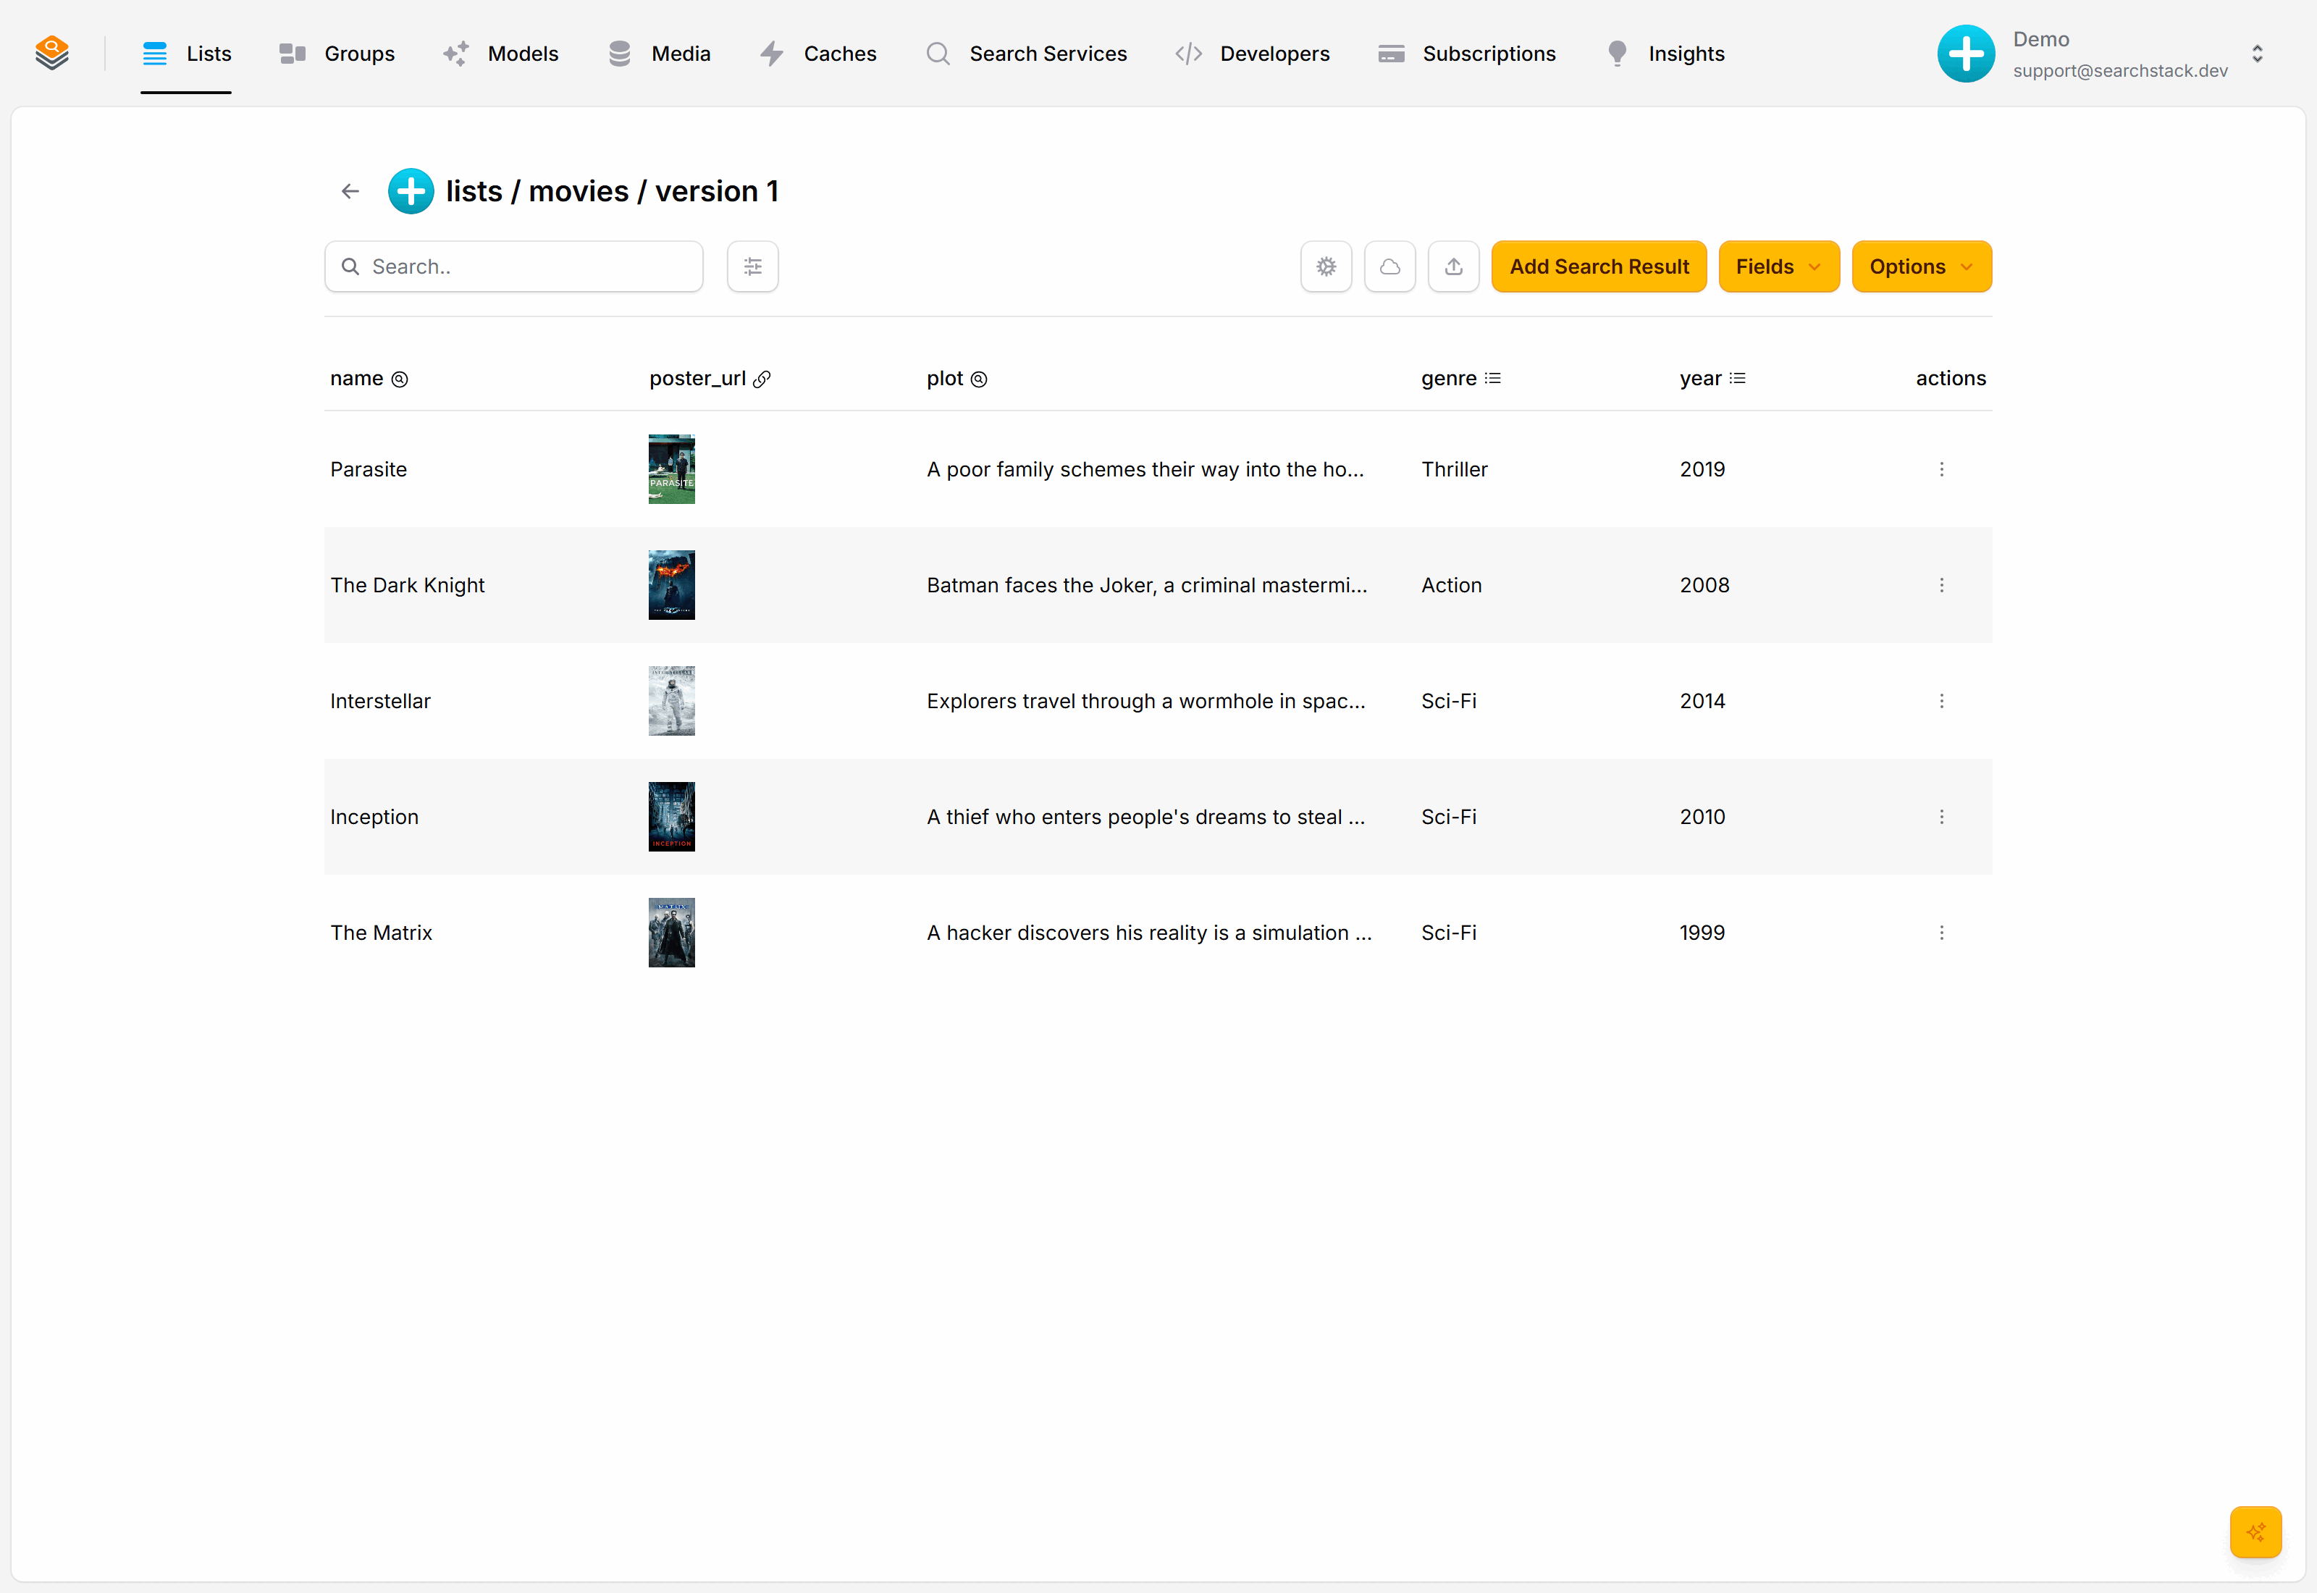
Task: Select the Thriller genre cell
Action: click(x=1455, y=469)
